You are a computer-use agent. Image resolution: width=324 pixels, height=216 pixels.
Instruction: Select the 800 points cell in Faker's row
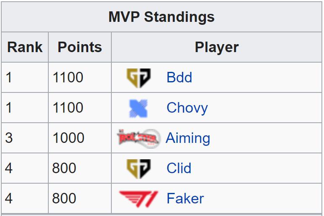[80, 198]
